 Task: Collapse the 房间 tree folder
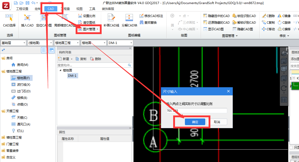pos(3,58)
